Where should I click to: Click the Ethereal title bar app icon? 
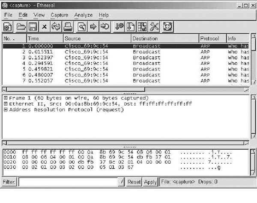(x=5, y=6)
